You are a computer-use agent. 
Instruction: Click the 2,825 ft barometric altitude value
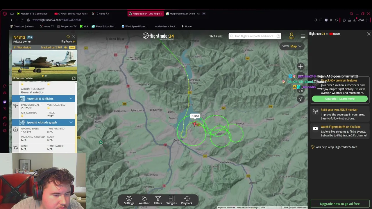pos(26,108)
